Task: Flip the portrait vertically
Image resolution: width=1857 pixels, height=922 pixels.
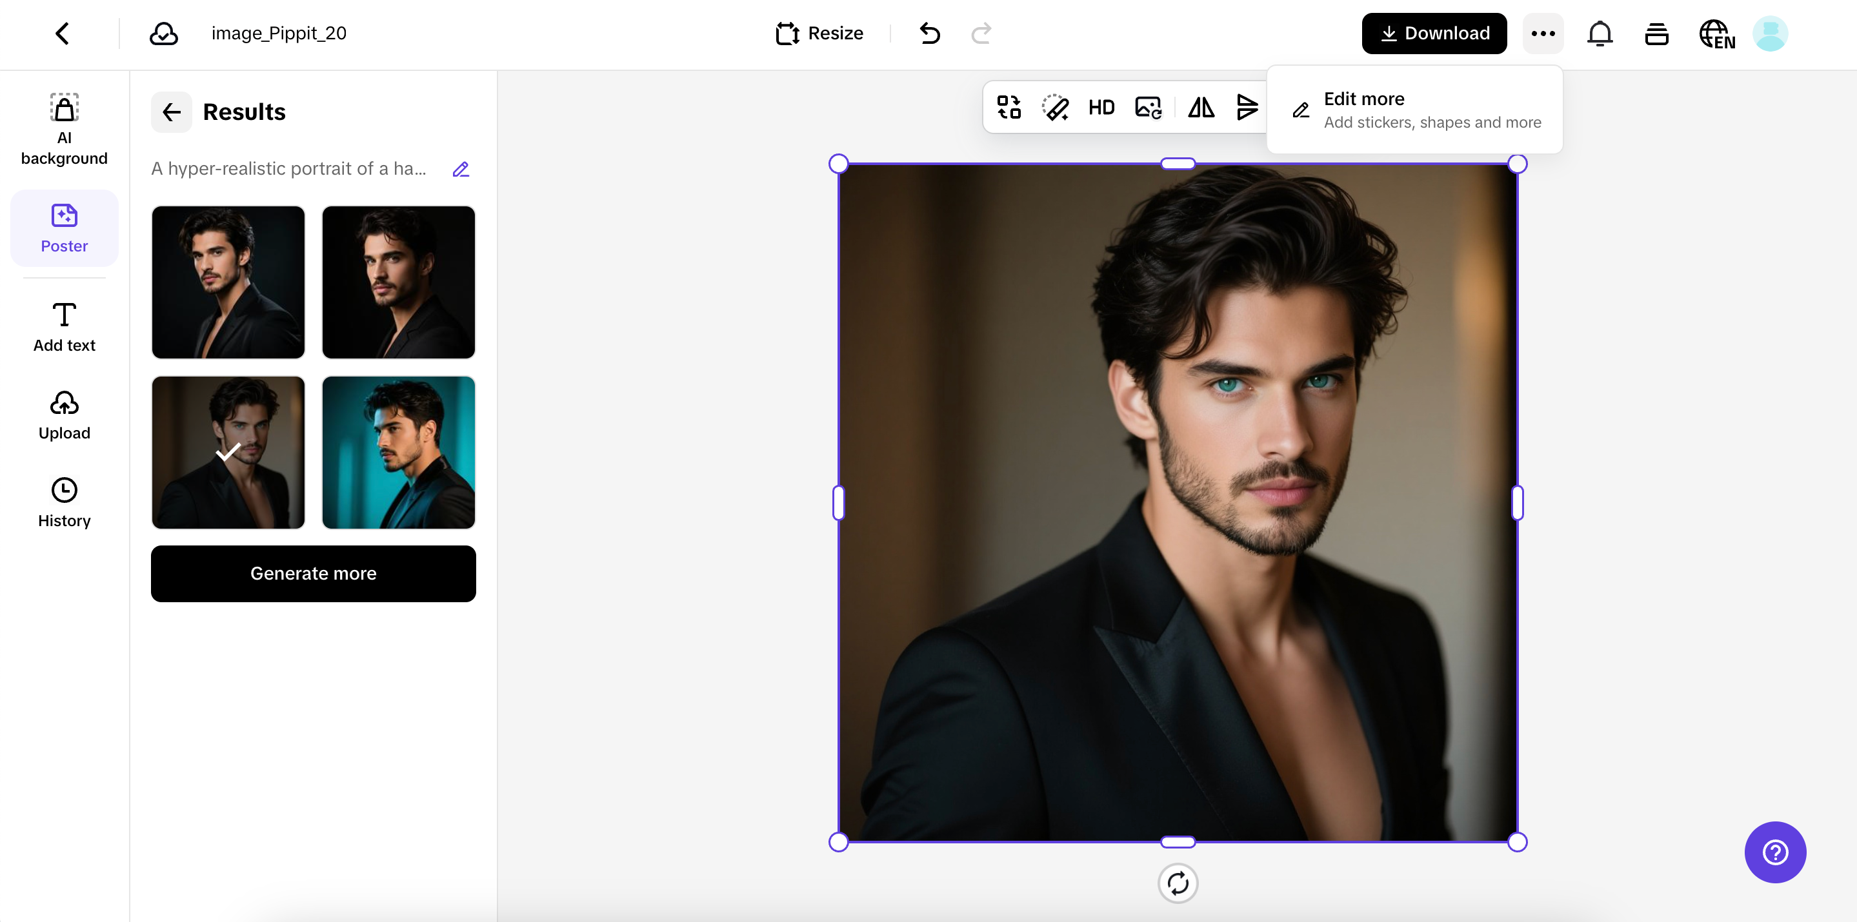Action: 1247,106
